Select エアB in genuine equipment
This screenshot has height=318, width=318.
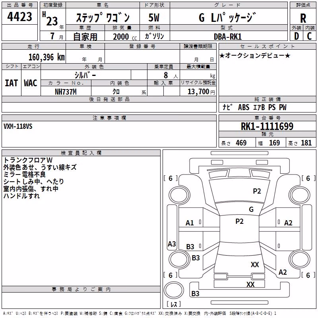tap(259, 107)
